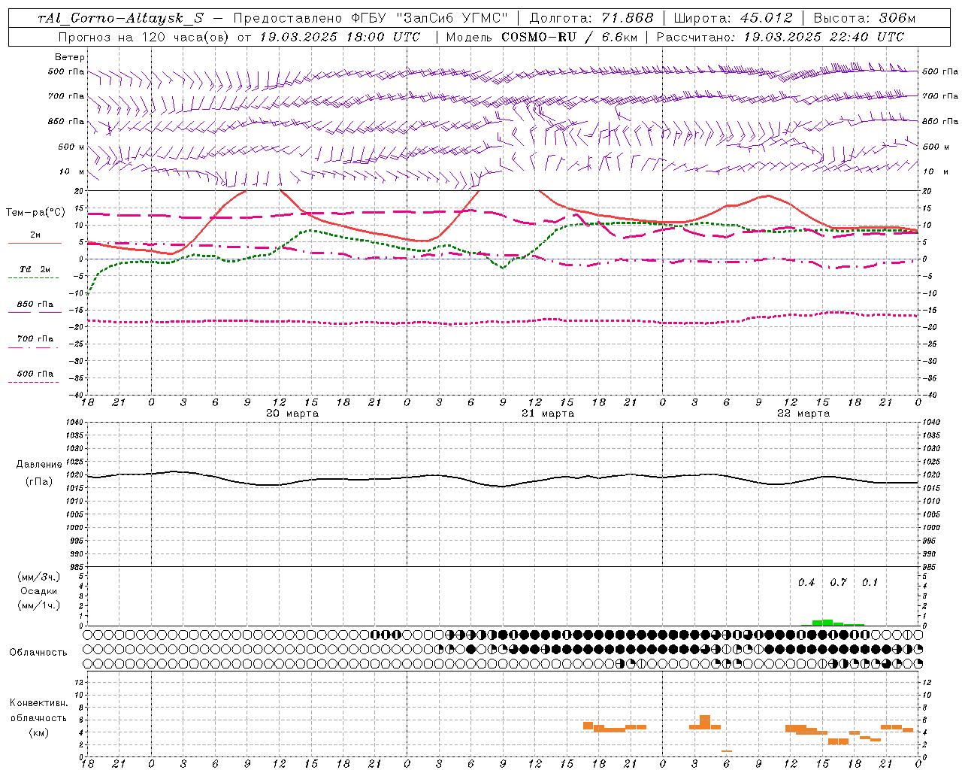
Task: Click the Td 2м dew point legend entry
Action: tap(35, 269)
